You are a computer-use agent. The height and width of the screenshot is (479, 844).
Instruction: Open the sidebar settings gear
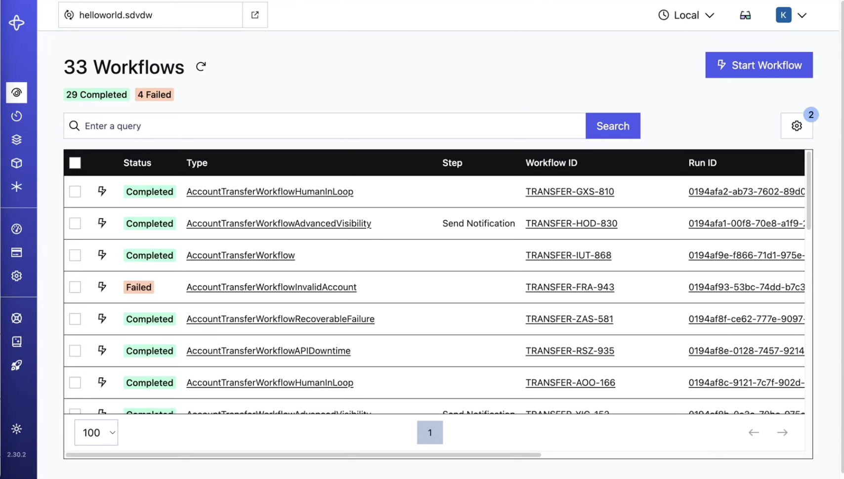[x=17, y=276]
